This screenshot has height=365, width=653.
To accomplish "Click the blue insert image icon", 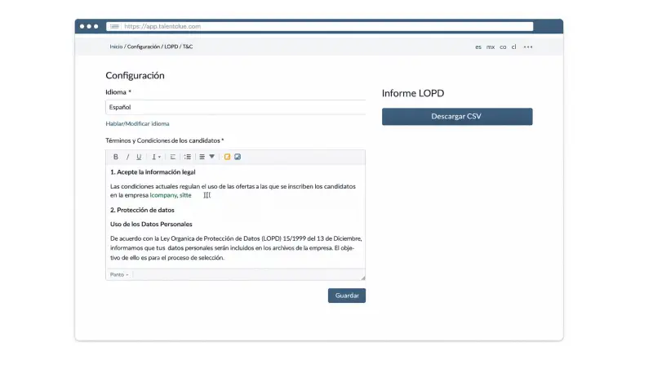I will click(x=238, y=157).
